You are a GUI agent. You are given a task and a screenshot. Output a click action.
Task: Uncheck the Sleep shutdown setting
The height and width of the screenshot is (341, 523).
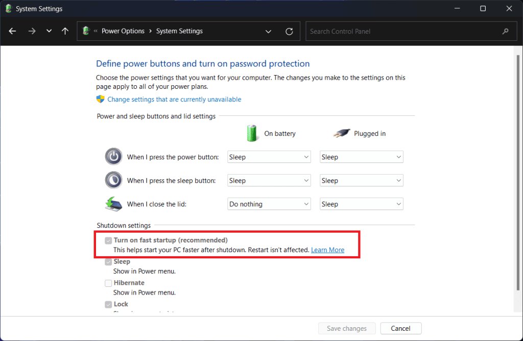tap(108, 261)
